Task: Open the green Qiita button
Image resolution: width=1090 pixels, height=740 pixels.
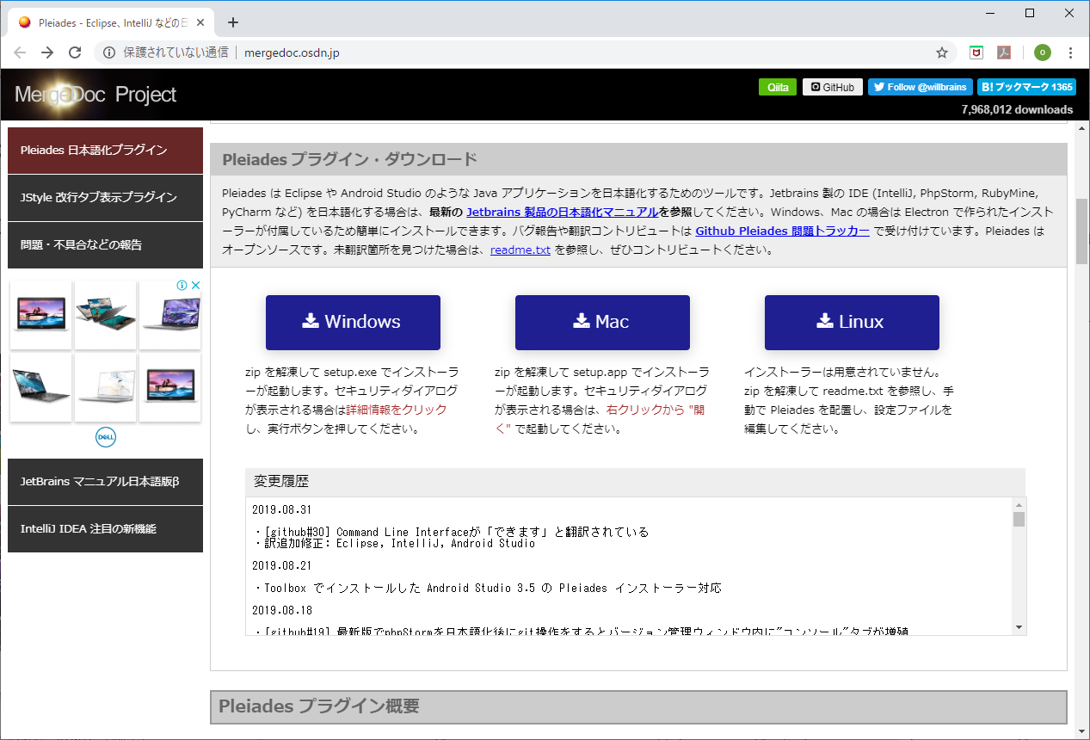Action: [x=778, y=87]
